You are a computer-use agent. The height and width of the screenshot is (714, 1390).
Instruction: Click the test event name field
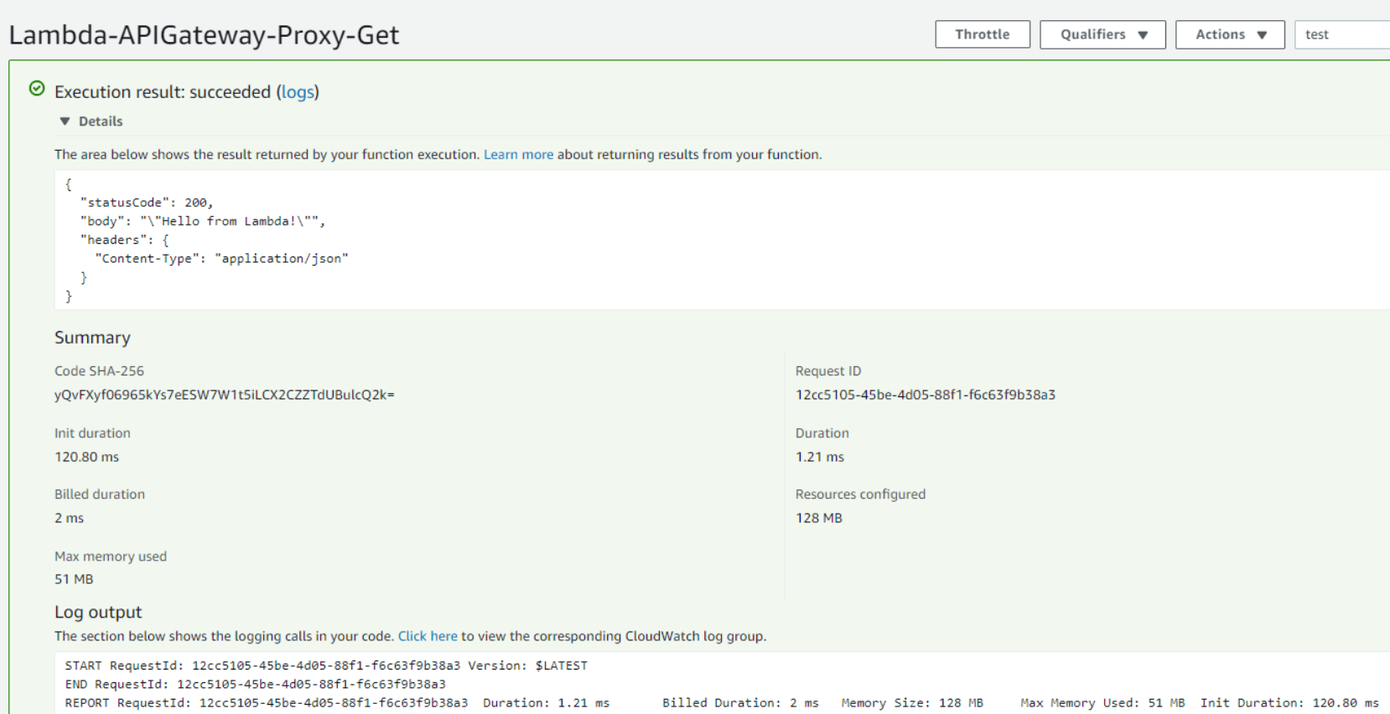pos(1341,34)
